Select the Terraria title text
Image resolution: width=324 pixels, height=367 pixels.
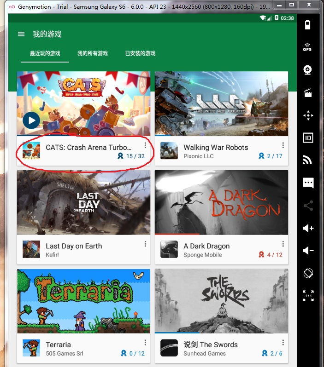coord(59,345)
